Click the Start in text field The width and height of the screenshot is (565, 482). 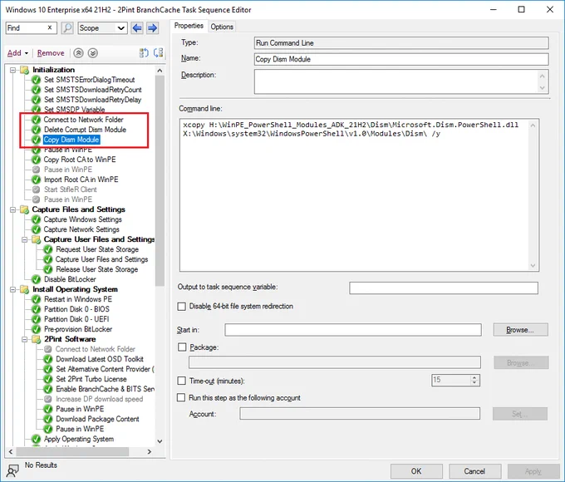click(x=353, y=330)
